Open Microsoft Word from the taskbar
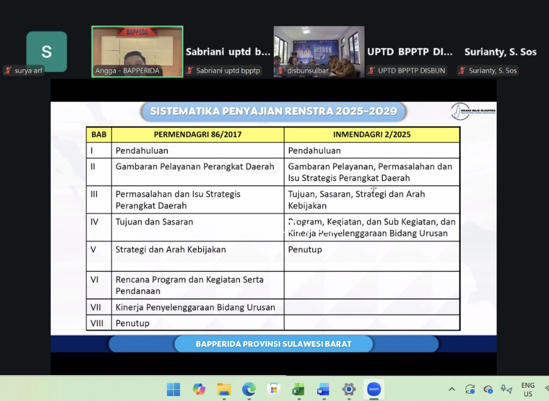Viewport: 549px width, 401px height. point(323,389)
